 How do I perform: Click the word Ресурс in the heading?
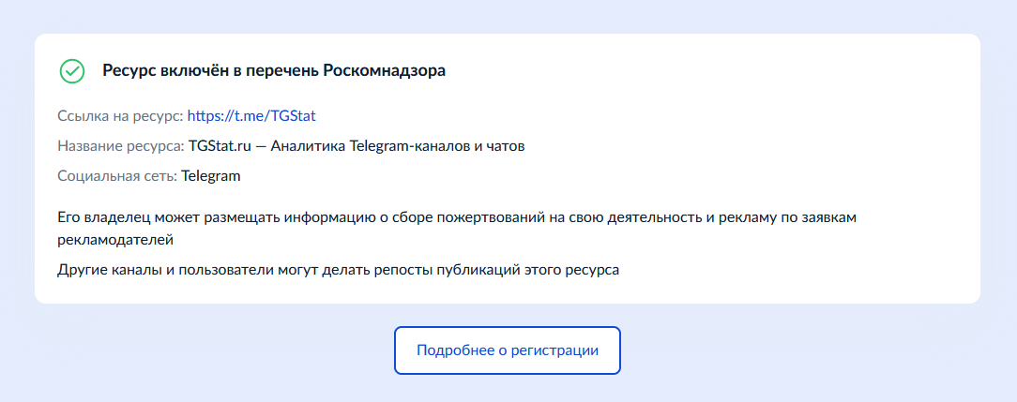pyautogui.click(x=125, y=71)
